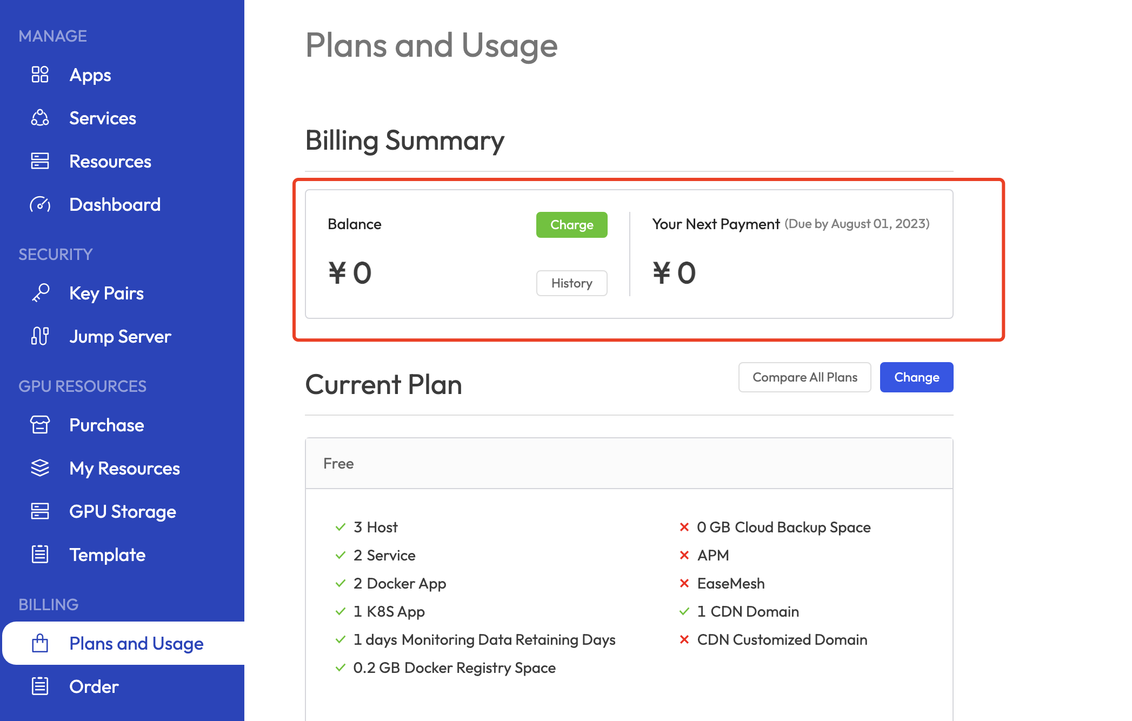
Task: Click the Purchase store icon
Action: pos(40,425)
